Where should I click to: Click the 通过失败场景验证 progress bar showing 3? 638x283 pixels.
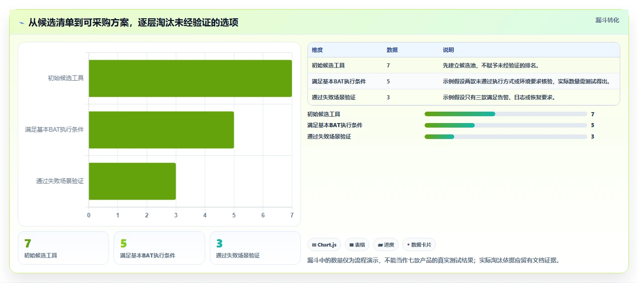pos(506,137)
